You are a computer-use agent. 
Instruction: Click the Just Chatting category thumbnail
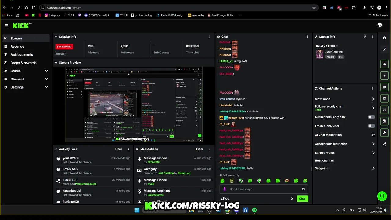[x=320, y=54]
